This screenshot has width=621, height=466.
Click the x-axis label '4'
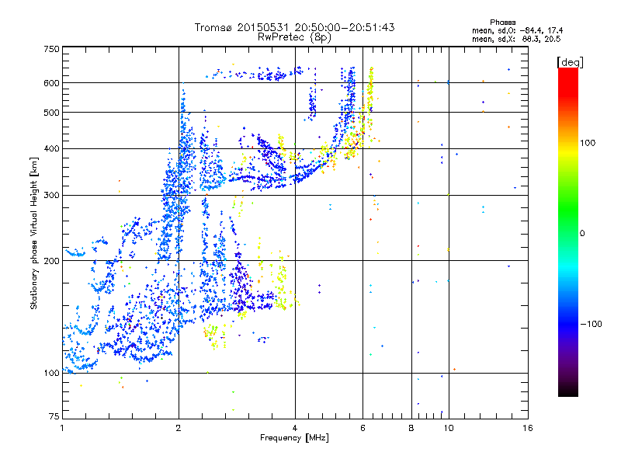tap(295, 428)
